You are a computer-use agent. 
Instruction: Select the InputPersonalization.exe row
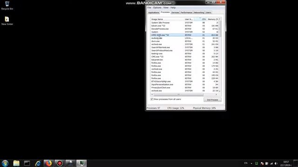pyautogui.click(x=184, y=84)
